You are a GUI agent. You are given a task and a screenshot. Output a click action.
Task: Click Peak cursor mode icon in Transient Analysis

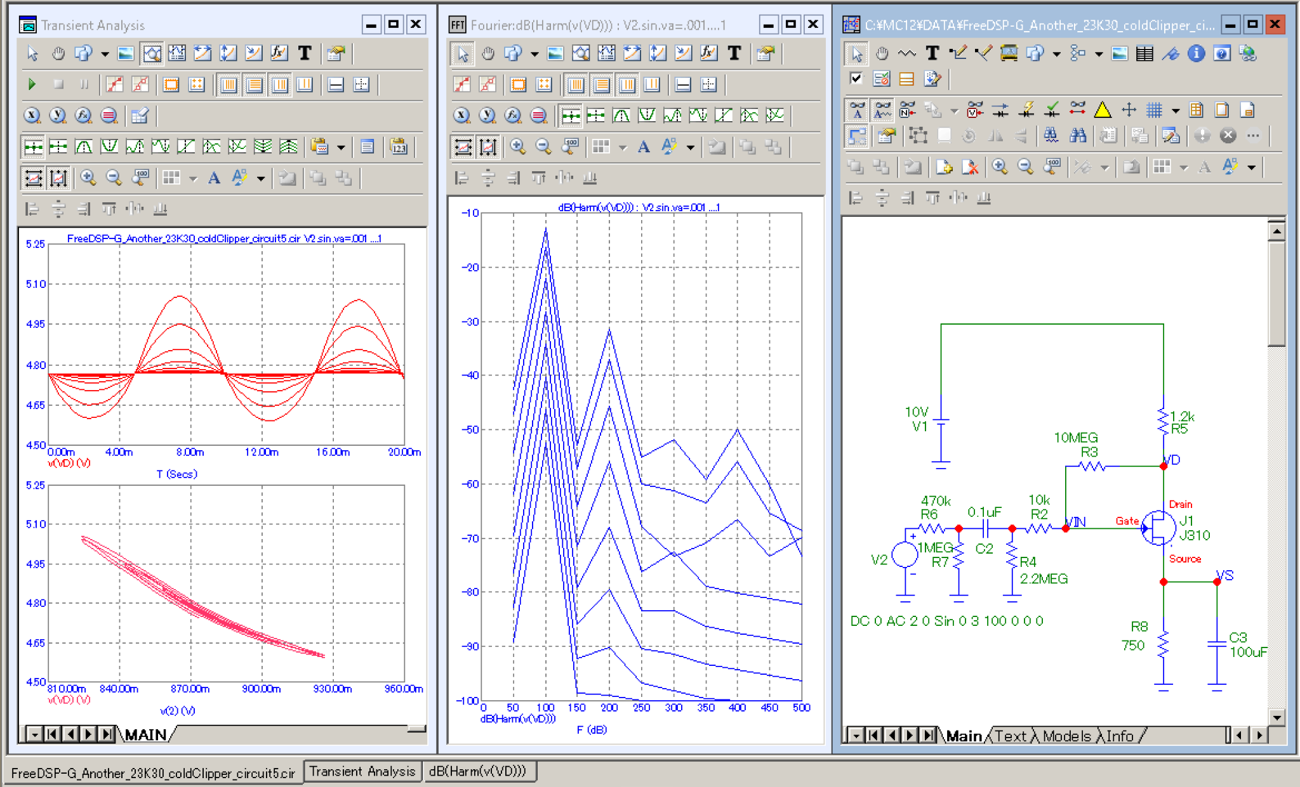(84, 147)
